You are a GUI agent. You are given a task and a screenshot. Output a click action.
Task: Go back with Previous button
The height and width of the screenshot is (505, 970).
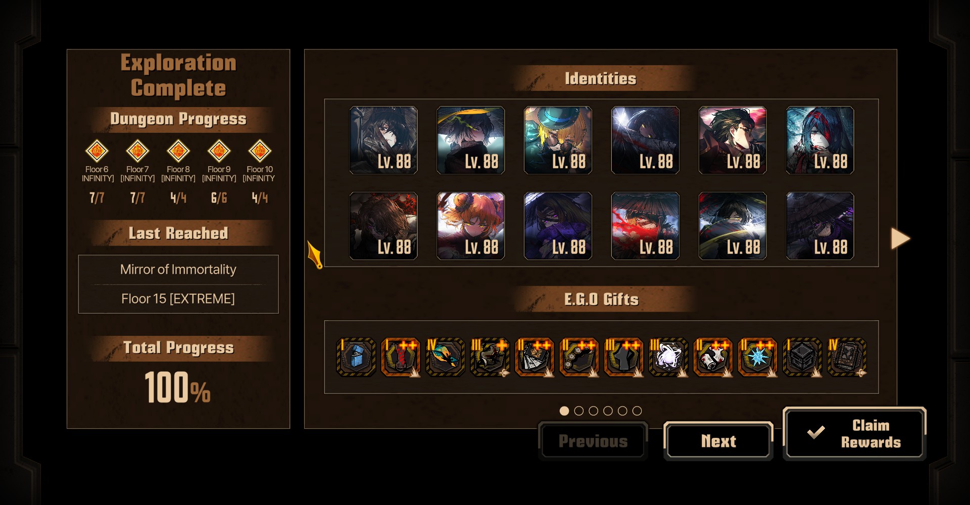pos(593,441)
